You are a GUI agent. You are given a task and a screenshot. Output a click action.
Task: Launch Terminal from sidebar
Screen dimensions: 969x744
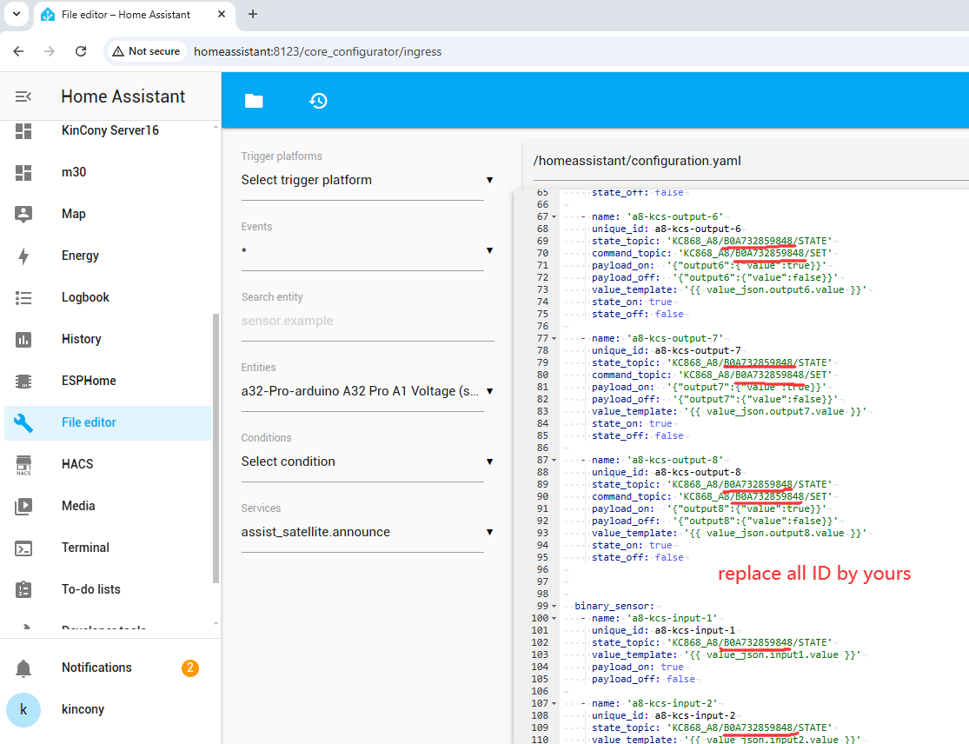85,548
